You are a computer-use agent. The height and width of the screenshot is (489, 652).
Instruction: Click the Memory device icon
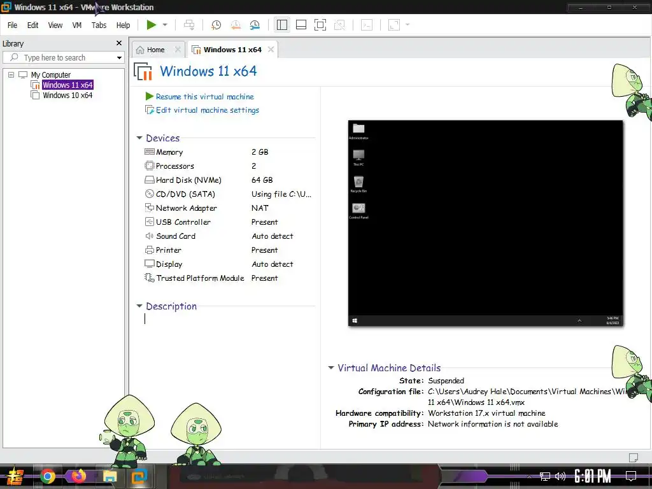click(149, 152)
